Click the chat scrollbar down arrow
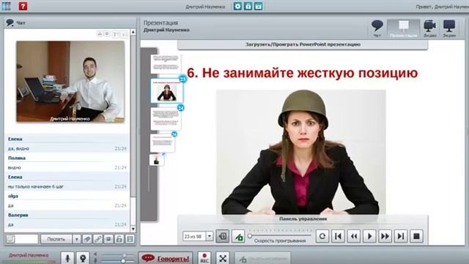469x264 pixels. (x=133, y=229)
